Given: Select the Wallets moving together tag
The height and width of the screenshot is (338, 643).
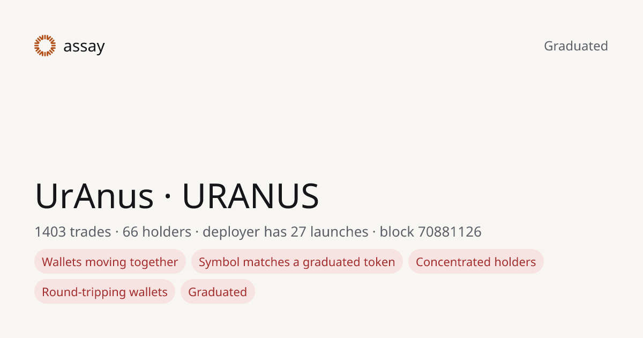Looking at the screenshot, I should click(x=110, y=262).
